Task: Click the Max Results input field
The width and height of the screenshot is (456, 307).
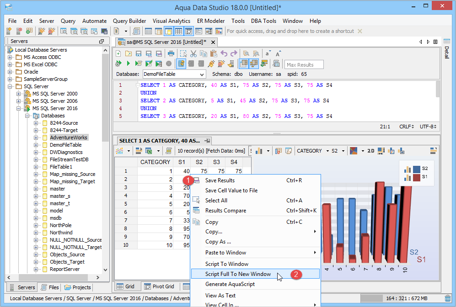Action: [x=304, y=64]
